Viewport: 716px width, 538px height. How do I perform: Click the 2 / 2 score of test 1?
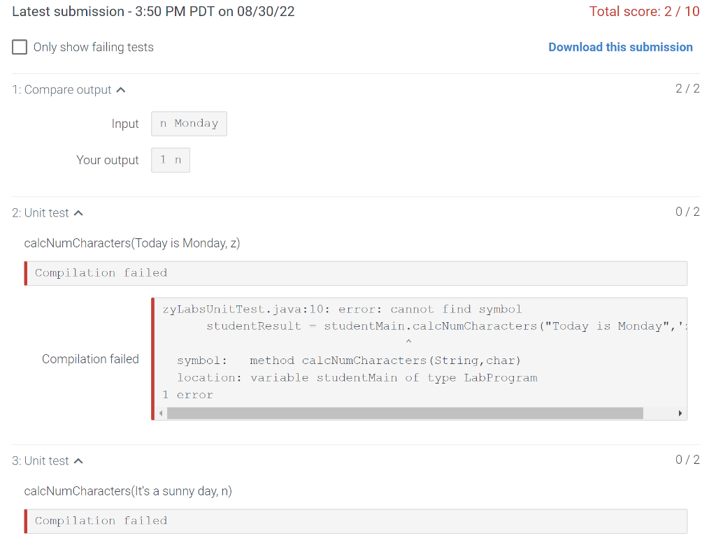pyautogui.click(x=687, y=89)
